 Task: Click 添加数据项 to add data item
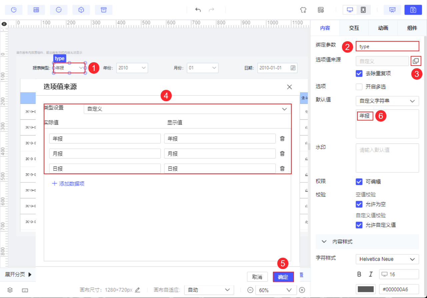point(68,183)
